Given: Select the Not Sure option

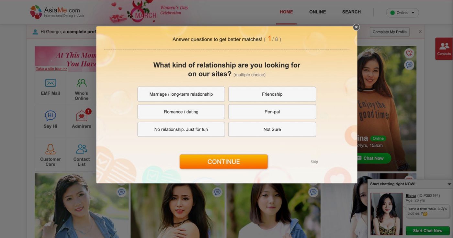Looking at the screenshot, I should tap(272, 129).
